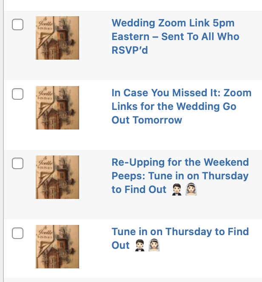
Task: Open In Case You Missed It: Zoom Links post
Action: 181,93
